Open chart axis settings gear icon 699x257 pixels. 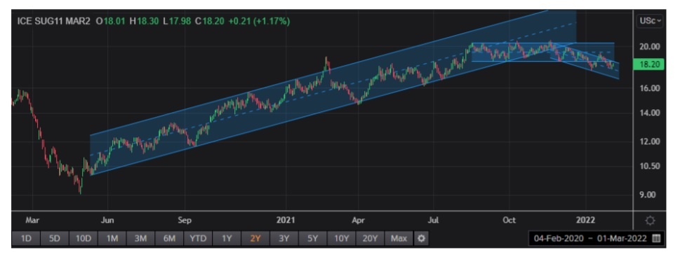pos(650,221)
